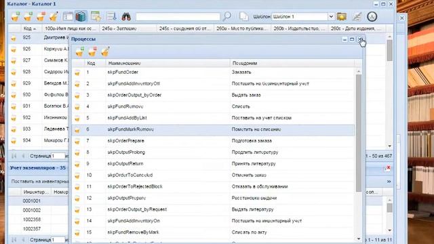434x244 pixels.
Task: Click the Catalog search text field
Action: coord(178,16)
